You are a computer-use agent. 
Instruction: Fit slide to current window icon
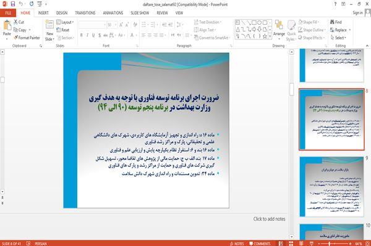click(x=367, y=244)
